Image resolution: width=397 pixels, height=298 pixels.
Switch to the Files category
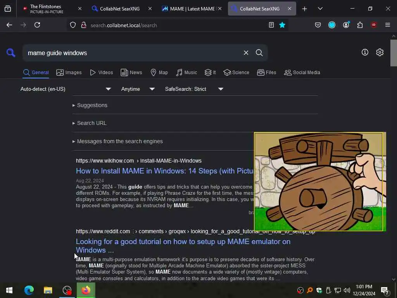click(266, 73)
